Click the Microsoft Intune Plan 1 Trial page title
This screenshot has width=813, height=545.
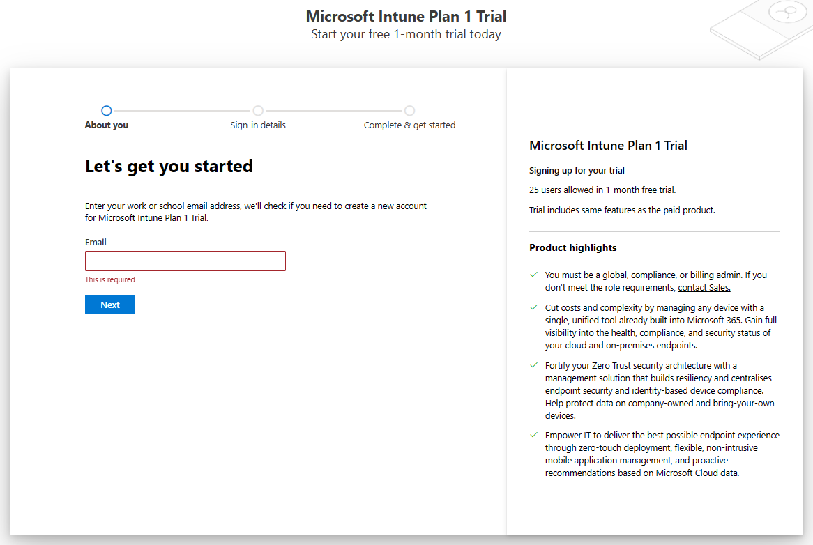(x=406, y=16)
